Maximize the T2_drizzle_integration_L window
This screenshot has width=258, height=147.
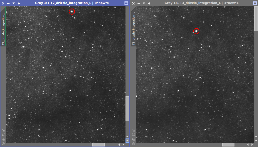[x=126, y=3]
